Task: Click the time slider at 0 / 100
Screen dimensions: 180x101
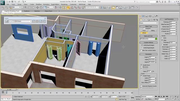Action: [x=9, y=90]
